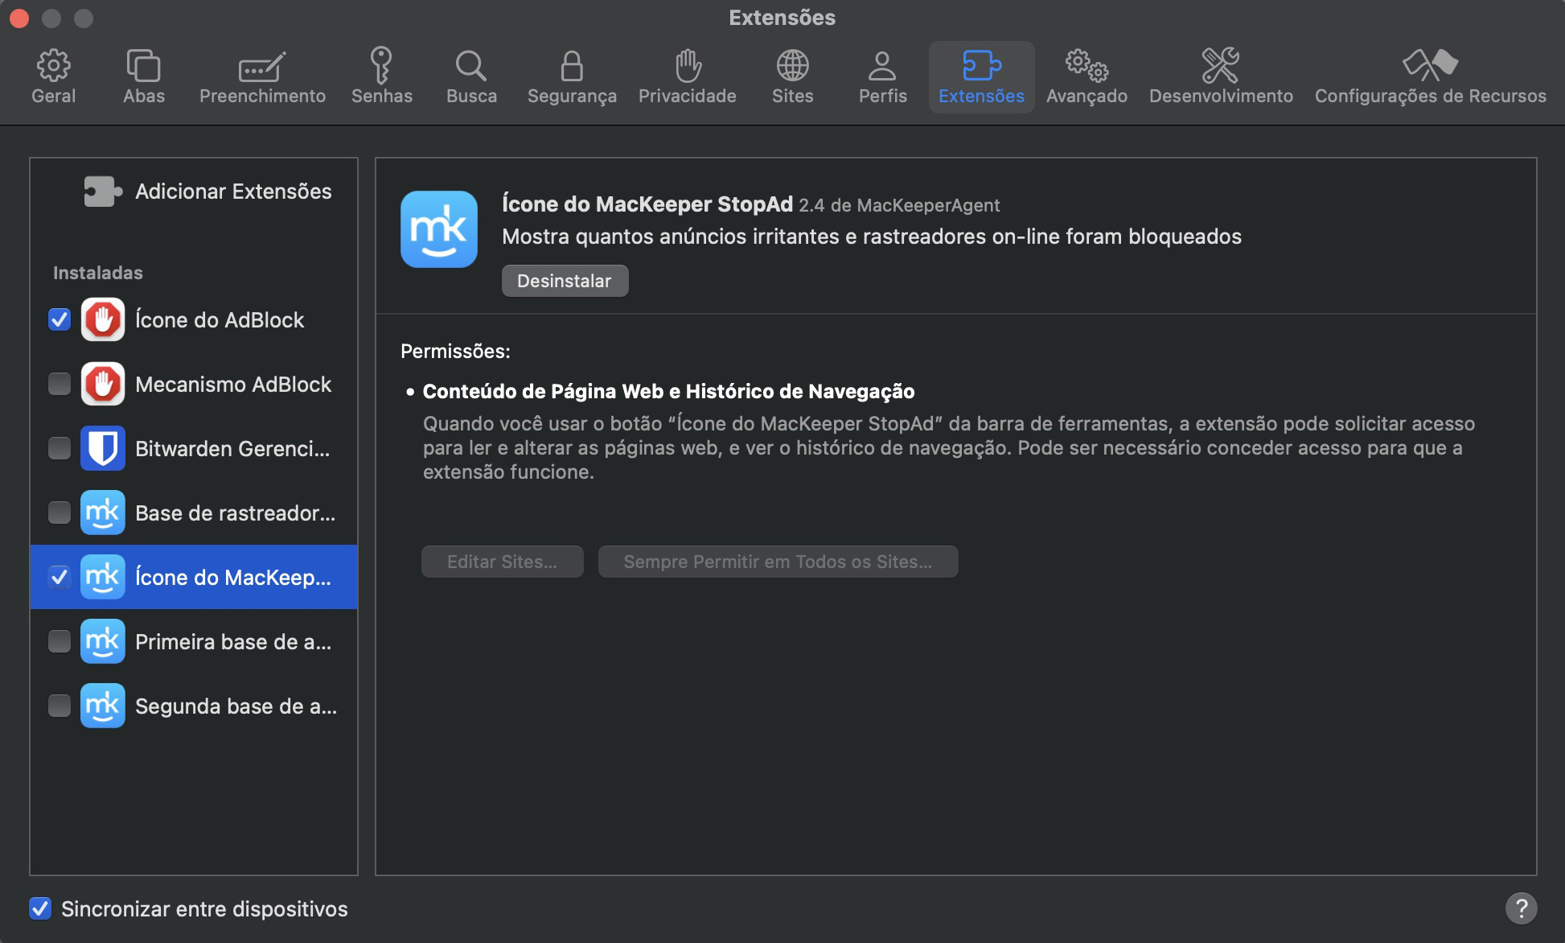Open the Desenvolvimento pane
This screenshot has height=943, width=1565.
(x=1220, y=75)
